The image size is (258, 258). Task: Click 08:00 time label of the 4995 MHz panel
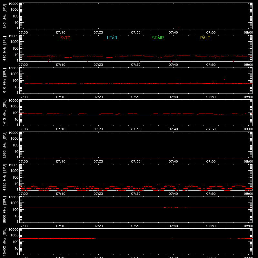point(248,194)
